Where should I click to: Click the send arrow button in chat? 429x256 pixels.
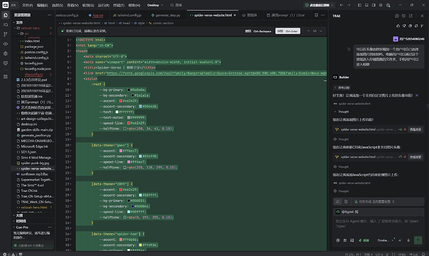[x=418, y=240]
